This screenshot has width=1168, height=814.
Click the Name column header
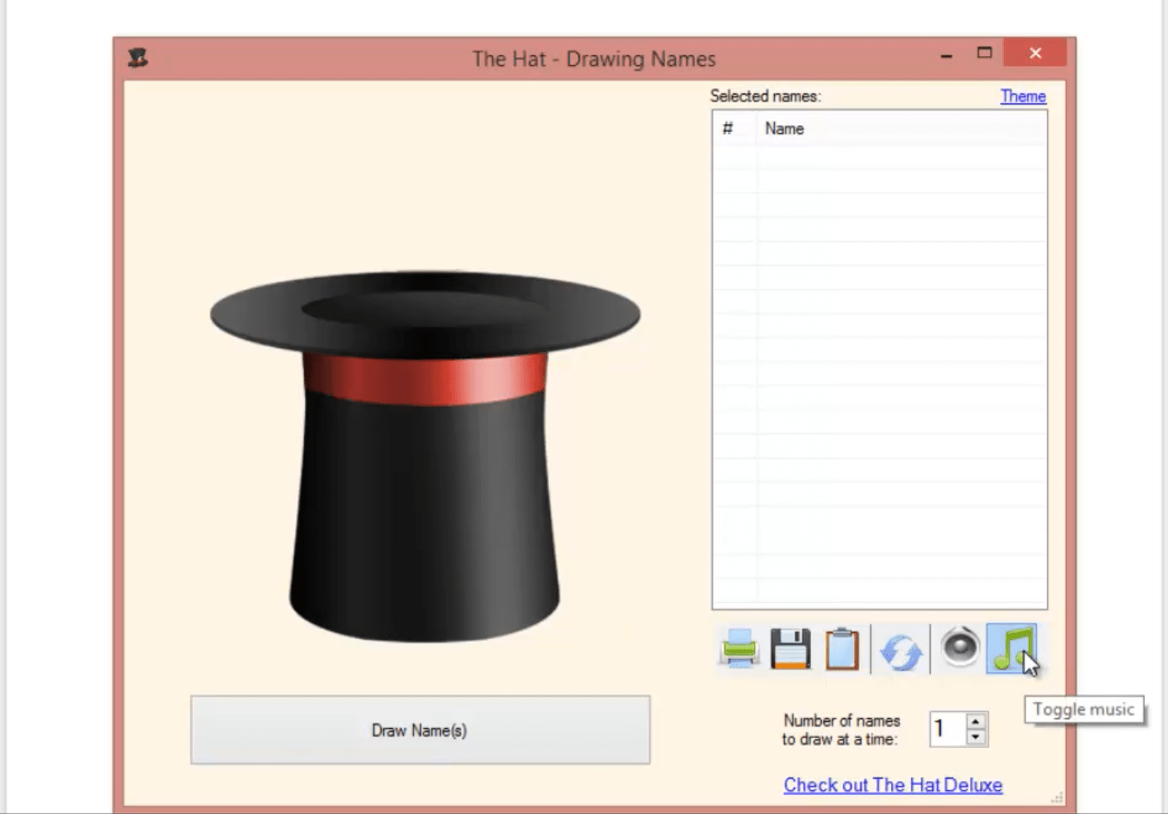pos(784,129)
